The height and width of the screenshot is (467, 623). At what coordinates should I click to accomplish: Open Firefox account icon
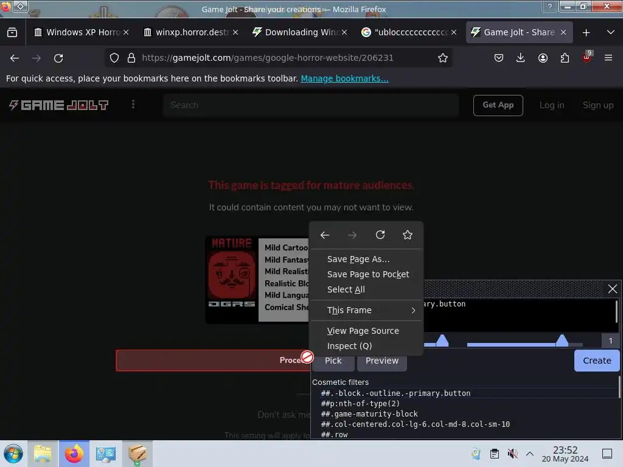[x=543, y=58]
